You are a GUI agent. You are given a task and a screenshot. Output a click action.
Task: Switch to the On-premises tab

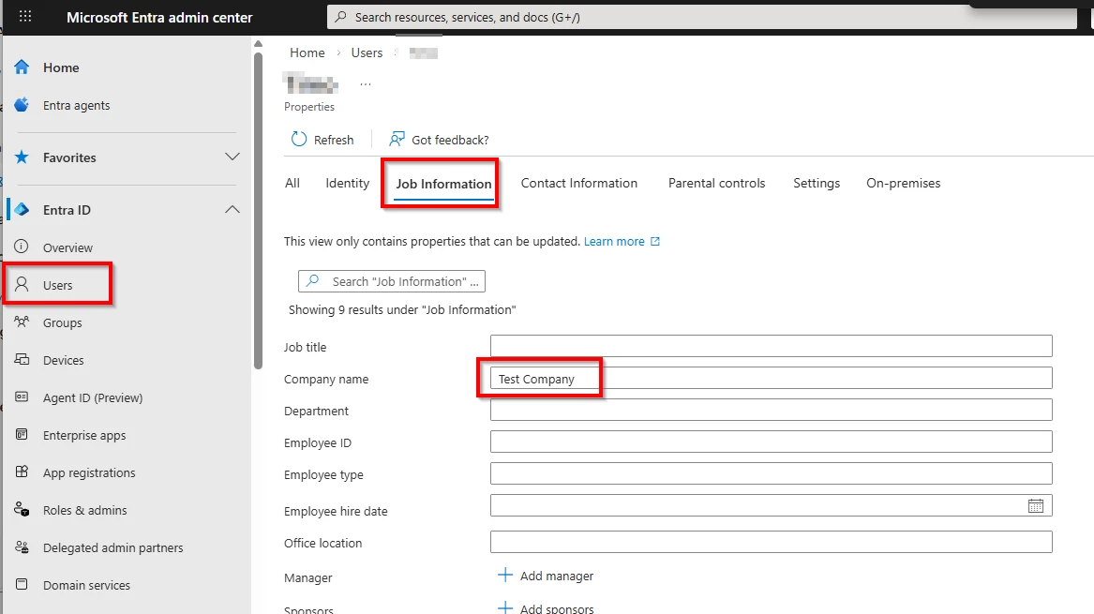pos(903,183)
